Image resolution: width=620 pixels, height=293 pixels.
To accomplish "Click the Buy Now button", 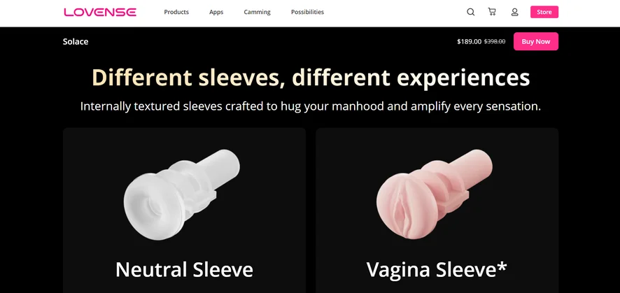I will pos(536,41).
